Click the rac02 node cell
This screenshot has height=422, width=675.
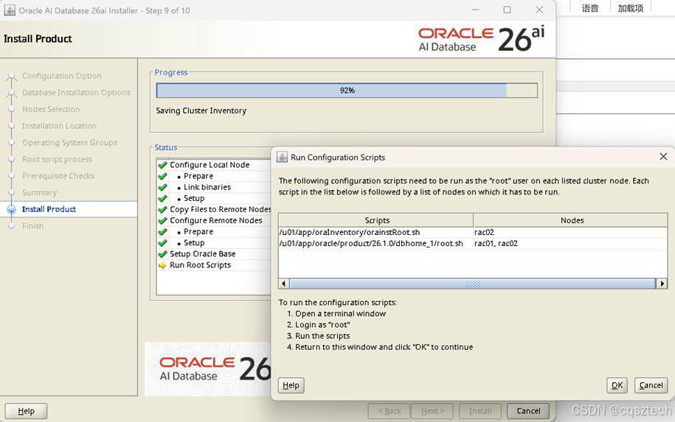point(570,232)
